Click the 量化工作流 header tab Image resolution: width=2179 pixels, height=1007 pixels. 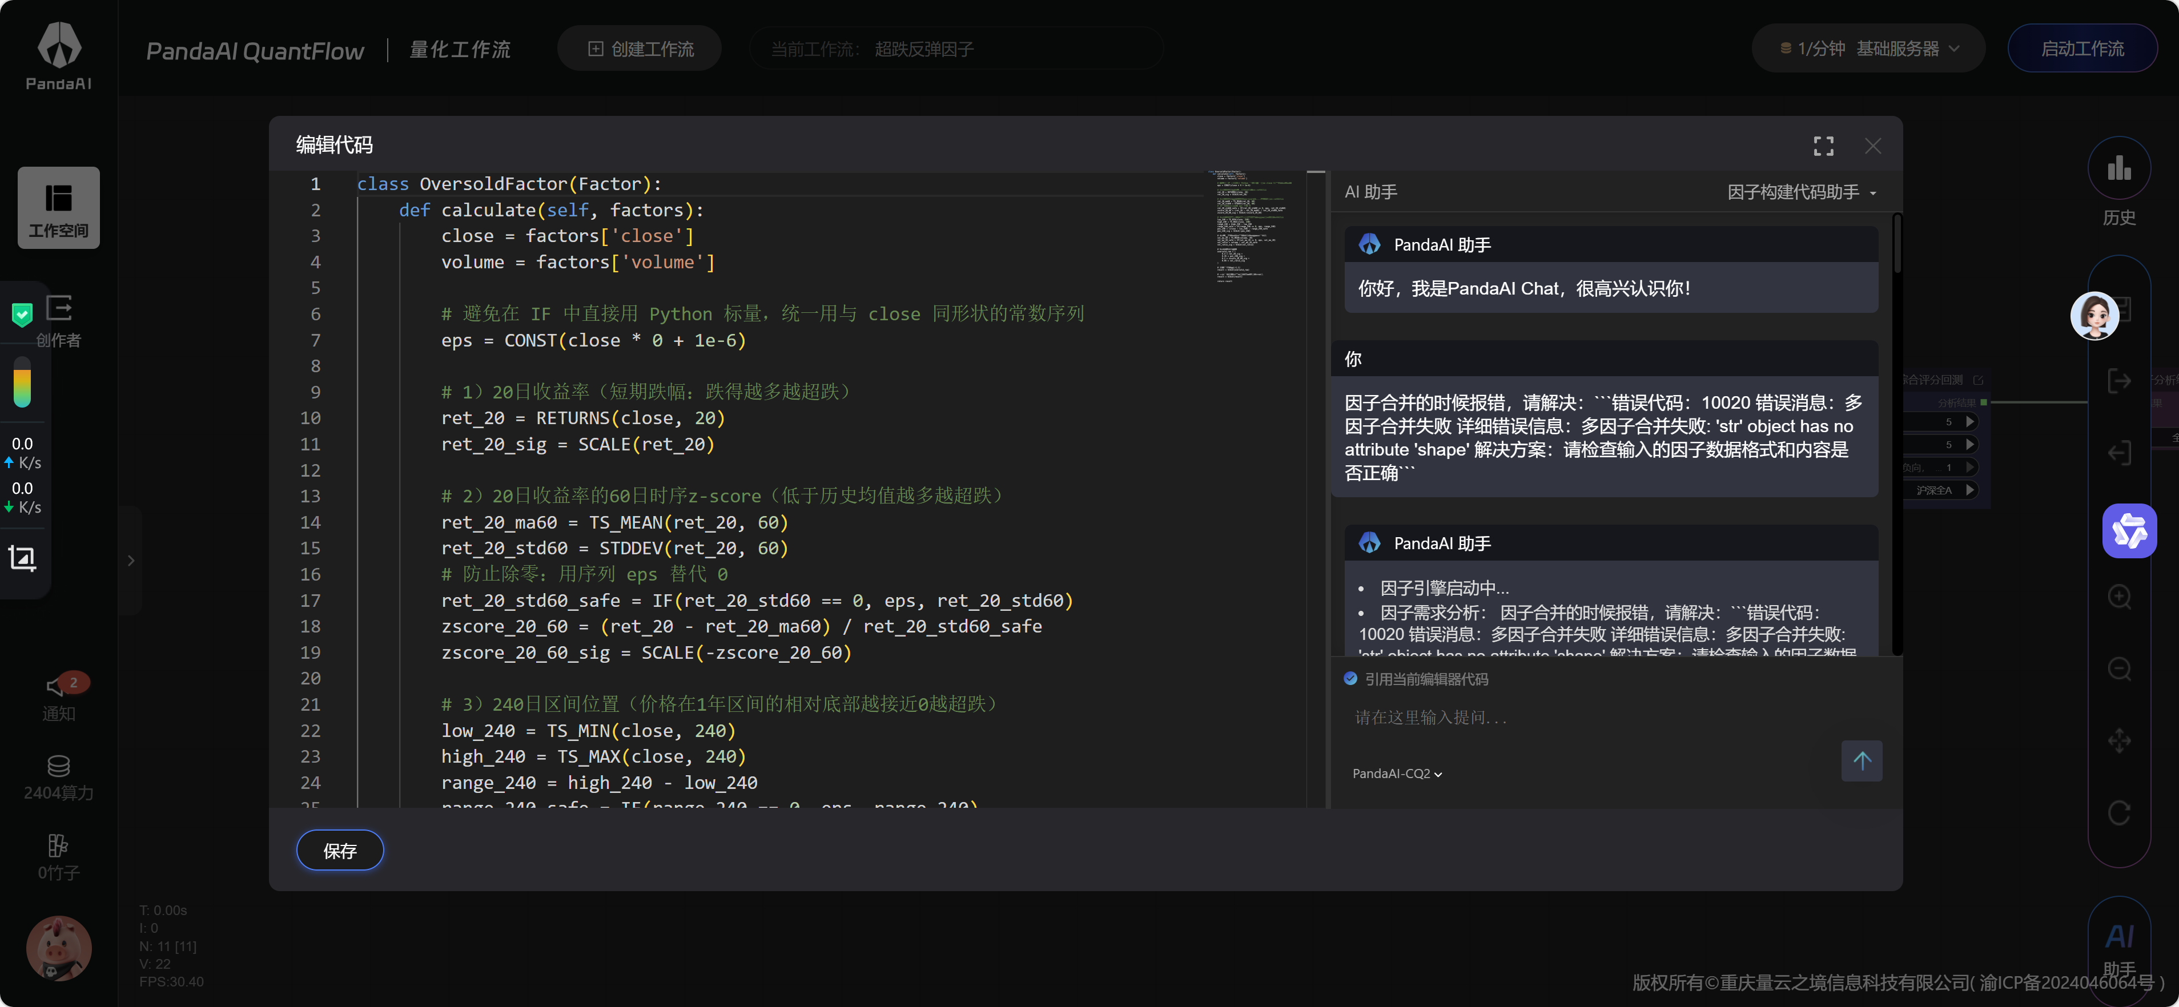pos(460,50)
